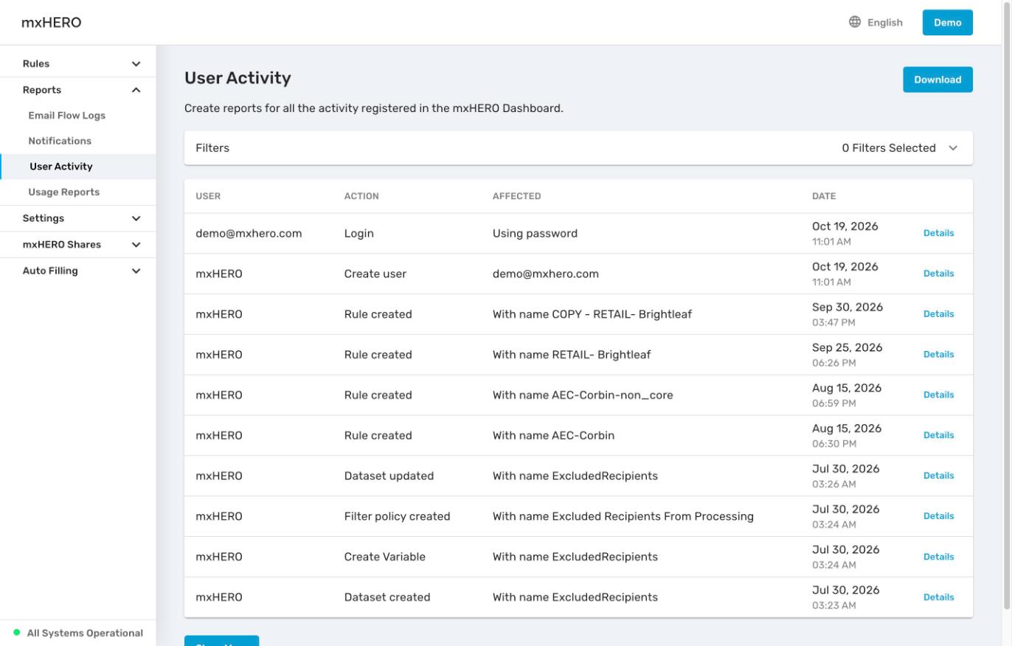The height and width of the screenshot is (646, 1012).
Task: Download the user activity report
Action: (x=938, y=80)
